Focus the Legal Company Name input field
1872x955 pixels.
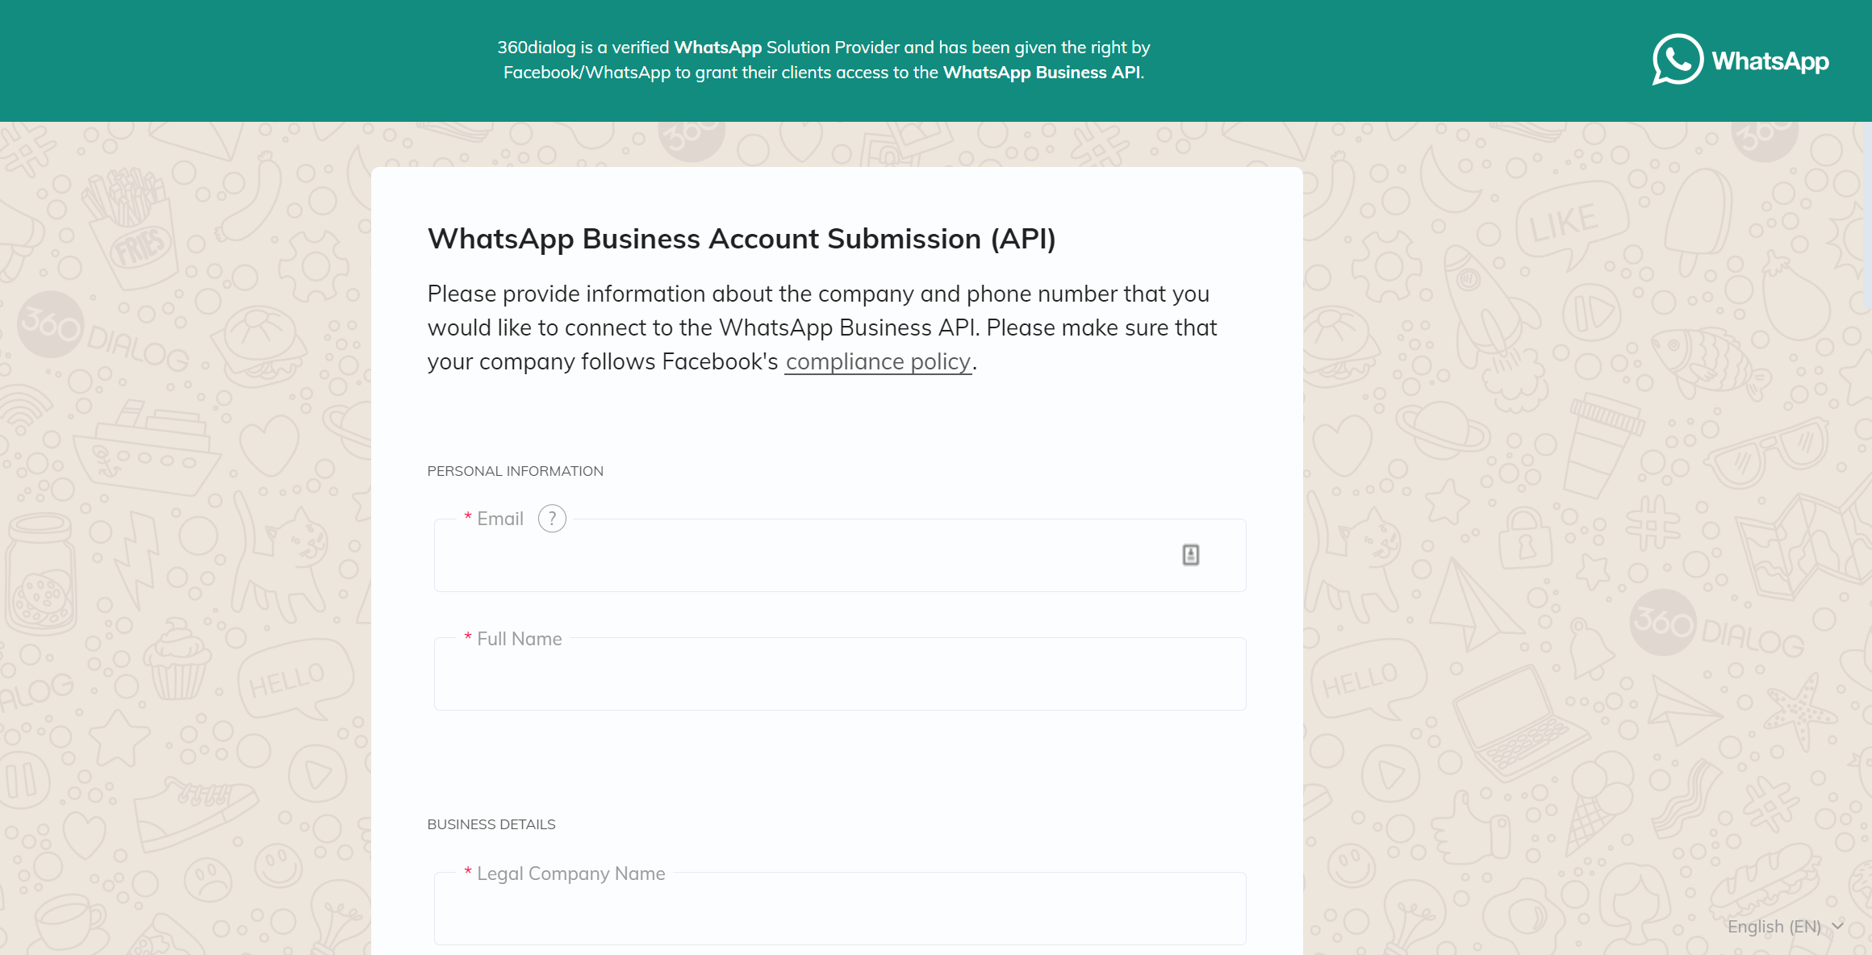coord(840,908)
